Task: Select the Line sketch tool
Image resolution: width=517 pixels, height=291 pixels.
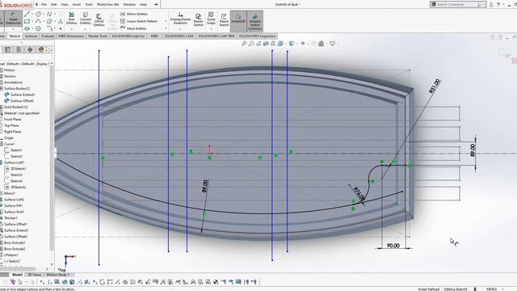Action: (27, 14)
